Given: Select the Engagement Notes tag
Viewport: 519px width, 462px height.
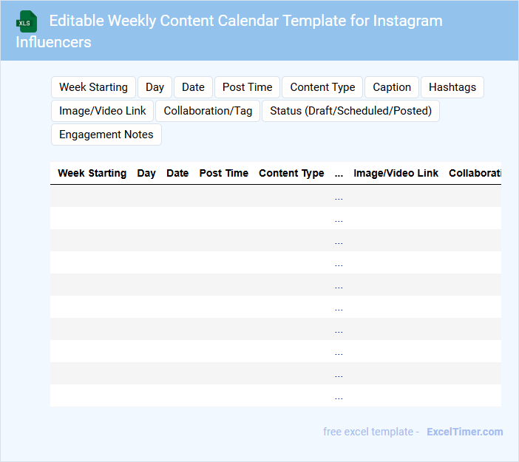Looking at the screenshot, I should 106,135.
